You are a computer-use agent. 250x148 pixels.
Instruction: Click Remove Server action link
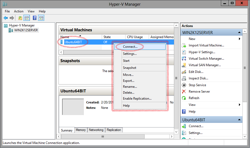click(x=199, y=92)
